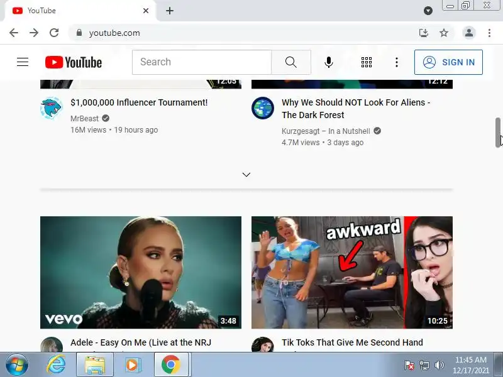
Task: Visit MrBeast channel name link
Action: point(84,119)
